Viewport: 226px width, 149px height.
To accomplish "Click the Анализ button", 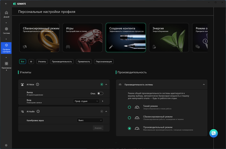I will tap(98, 128).
